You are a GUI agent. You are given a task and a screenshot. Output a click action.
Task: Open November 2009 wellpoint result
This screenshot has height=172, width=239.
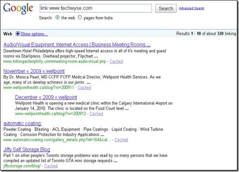pos(34,71)
